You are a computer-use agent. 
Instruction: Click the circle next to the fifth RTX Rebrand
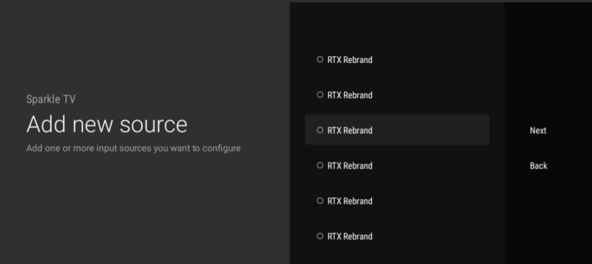(320, 201)
